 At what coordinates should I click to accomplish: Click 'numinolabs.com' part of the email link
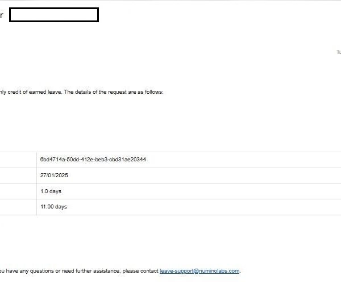(221, 271)
